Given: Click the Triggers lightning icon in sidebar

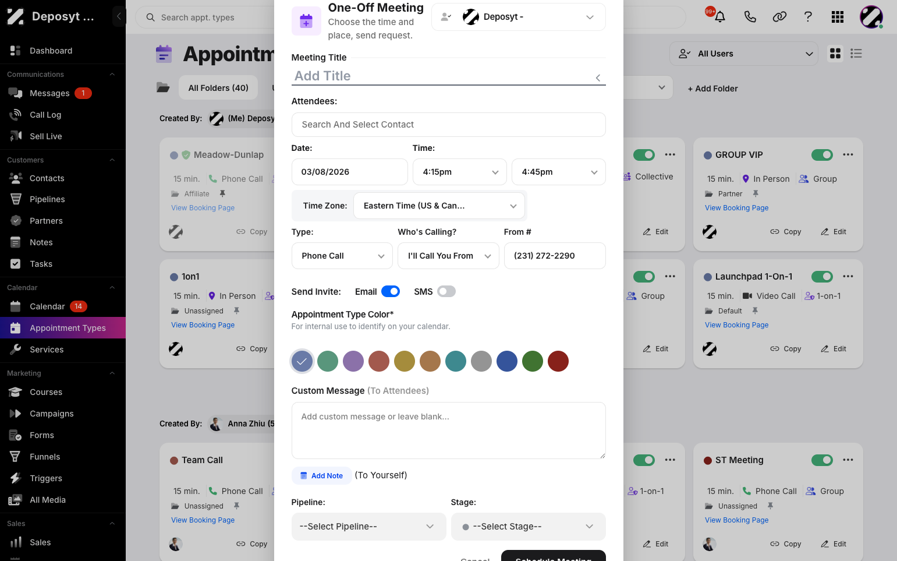Looking at the screenshot, I should 16,478.
